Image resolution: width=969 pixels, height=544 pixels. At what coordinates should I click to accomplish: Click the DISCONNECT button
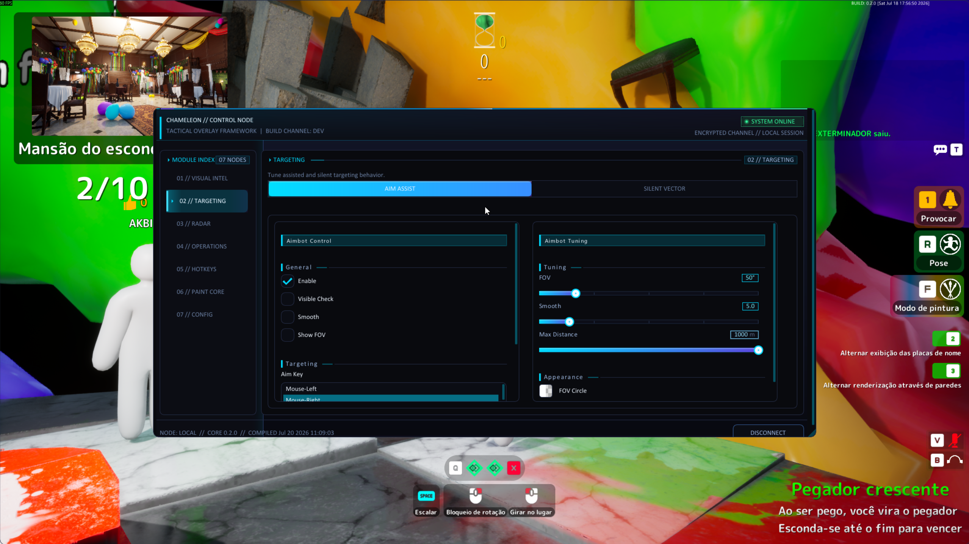point(768,432)
